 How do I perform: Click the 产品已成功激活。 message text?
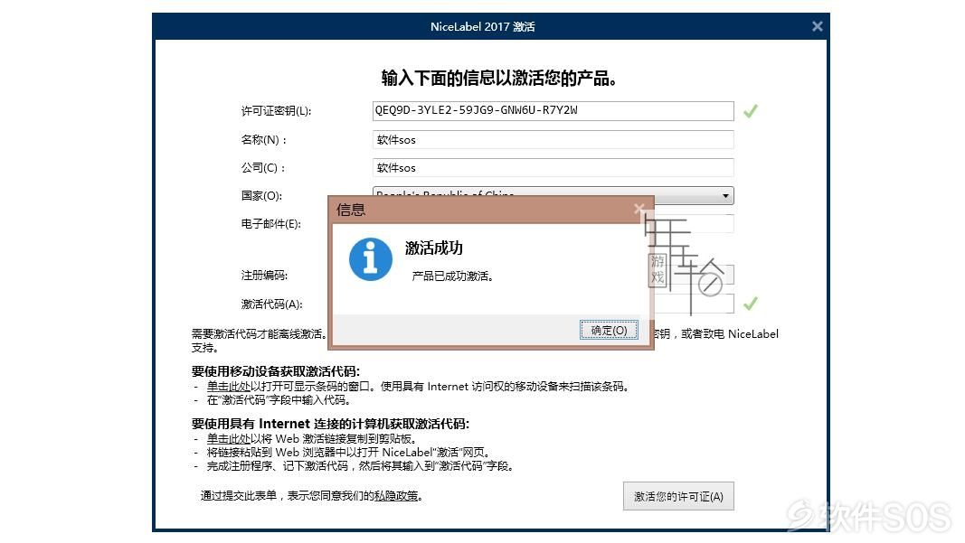[453, 276]
